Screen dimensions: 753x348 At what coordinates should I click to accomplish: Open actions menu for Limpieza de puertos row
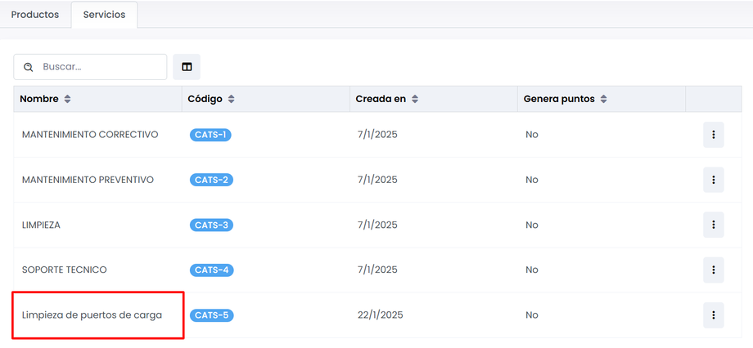713,315
